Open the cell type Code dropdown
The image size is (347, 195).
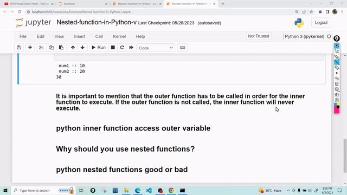156,48
